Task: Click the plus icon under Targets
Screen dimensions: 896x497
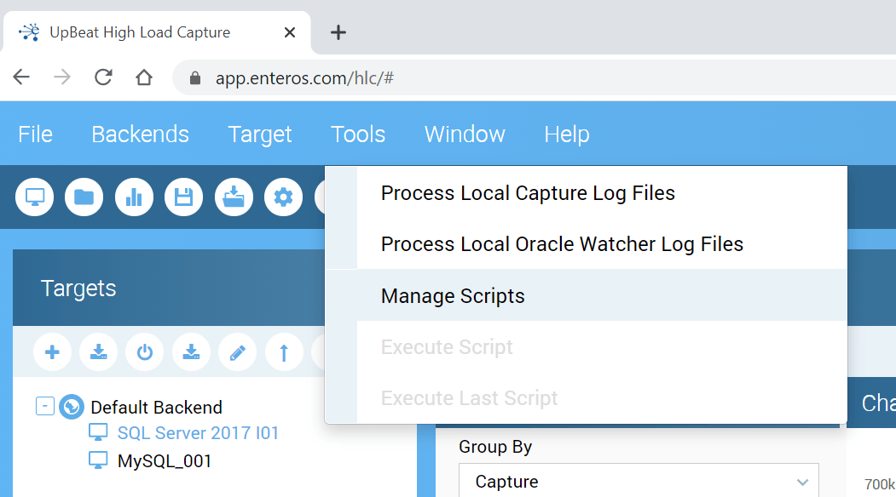Action: (x=52, y=352)
